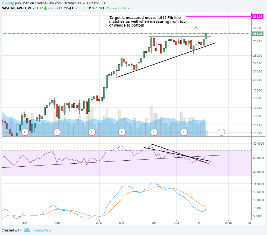
Task: Select the E earnings marker left of 2017
Action: pos(92,132)
